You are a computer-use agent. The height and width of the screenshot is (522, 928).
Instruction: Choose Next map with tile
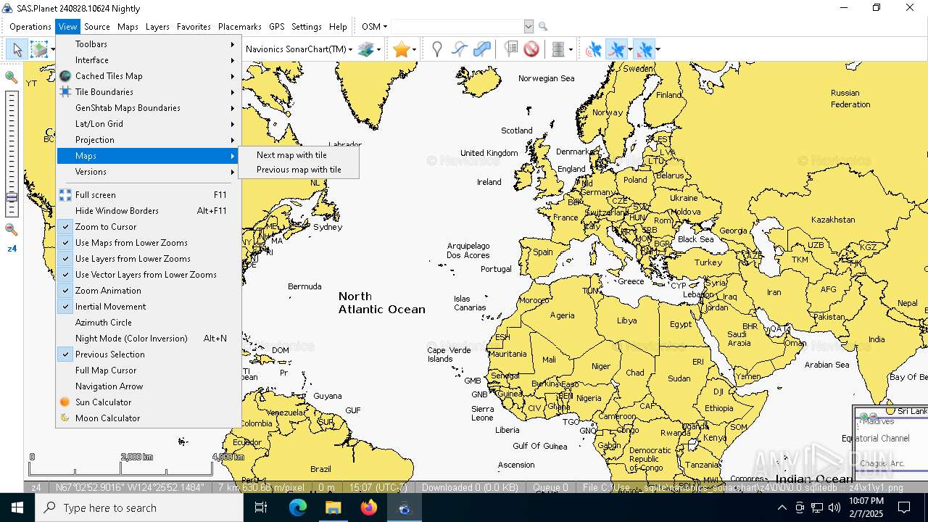click(299, 155)
